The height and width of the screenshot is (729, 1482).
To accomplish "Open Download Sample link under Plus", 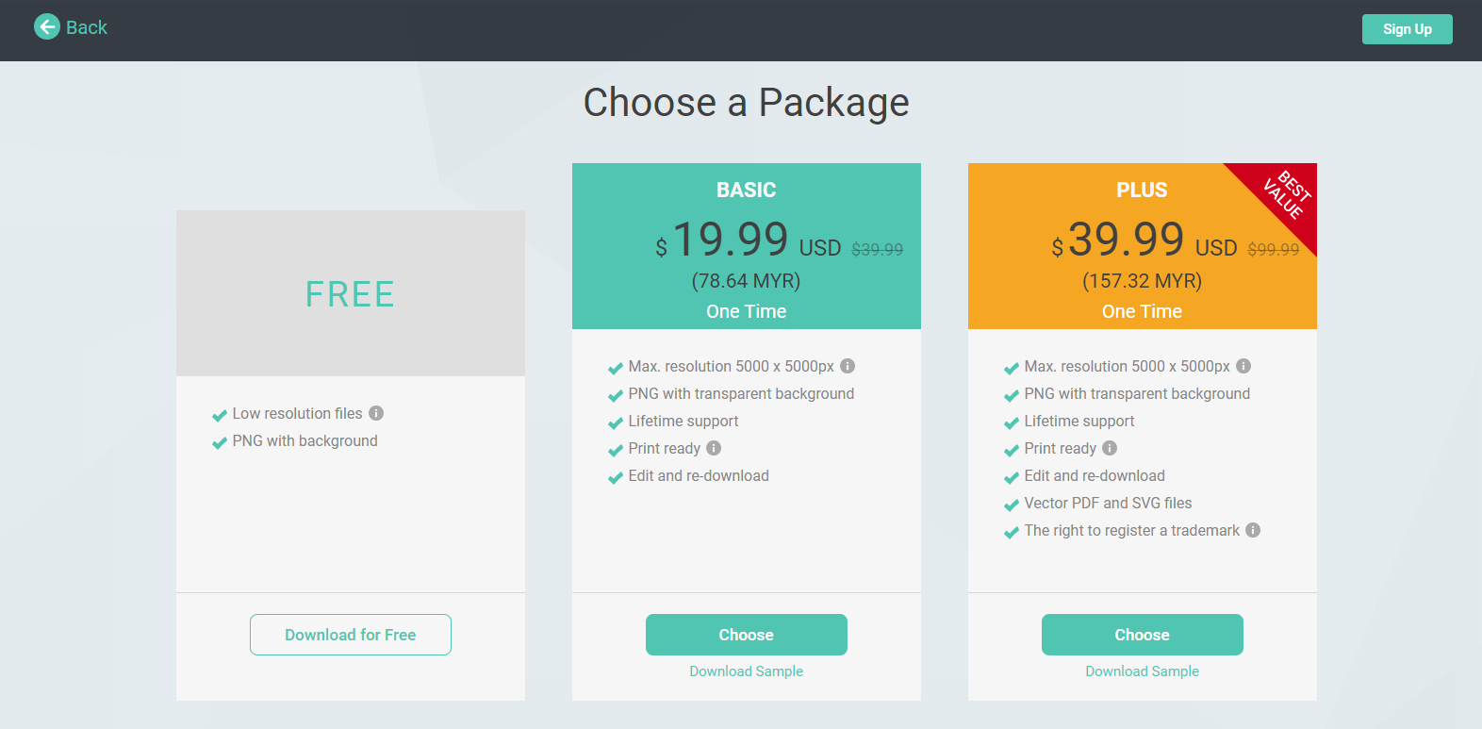I will [x=1142, y=671].
